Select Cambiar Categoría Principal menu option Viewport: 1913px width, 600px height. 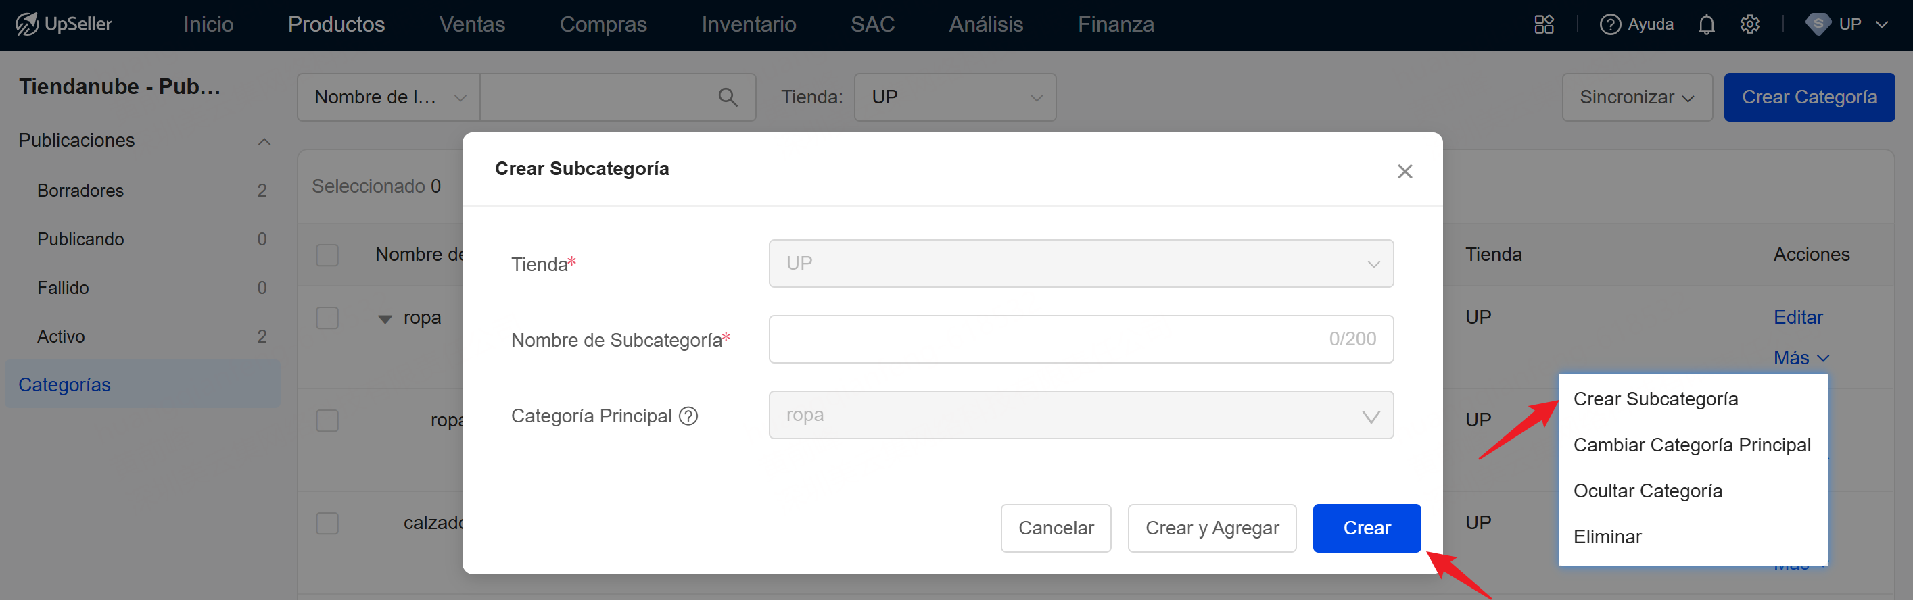[x=1692, y=445]
